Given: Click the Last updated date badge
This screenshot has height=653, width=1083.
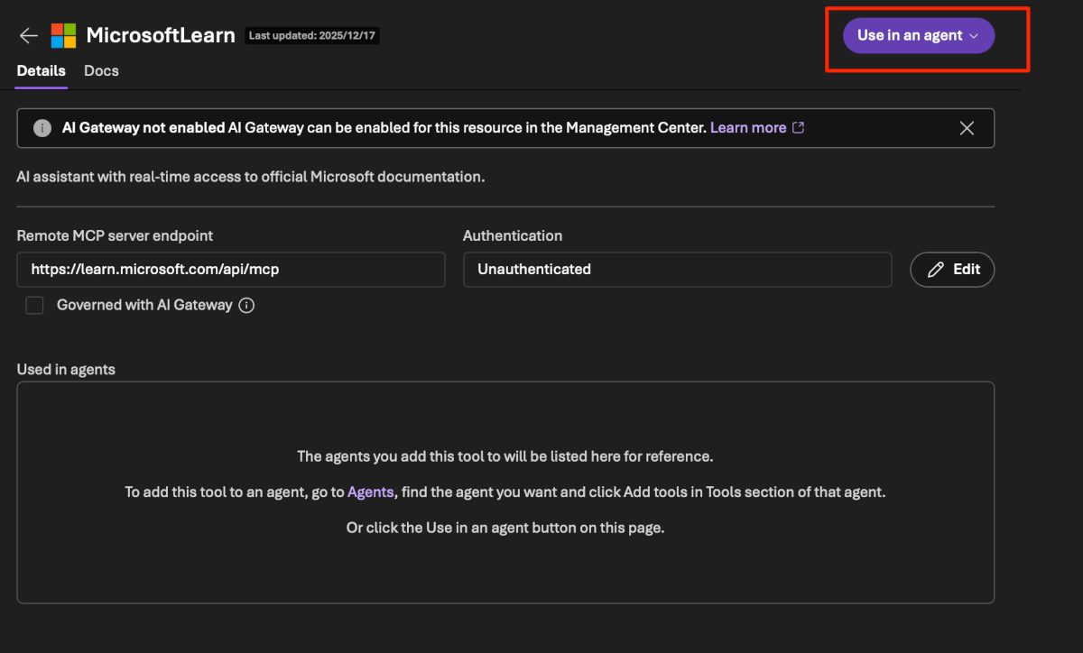Looking at the screenshot, I should pos(313,36).
